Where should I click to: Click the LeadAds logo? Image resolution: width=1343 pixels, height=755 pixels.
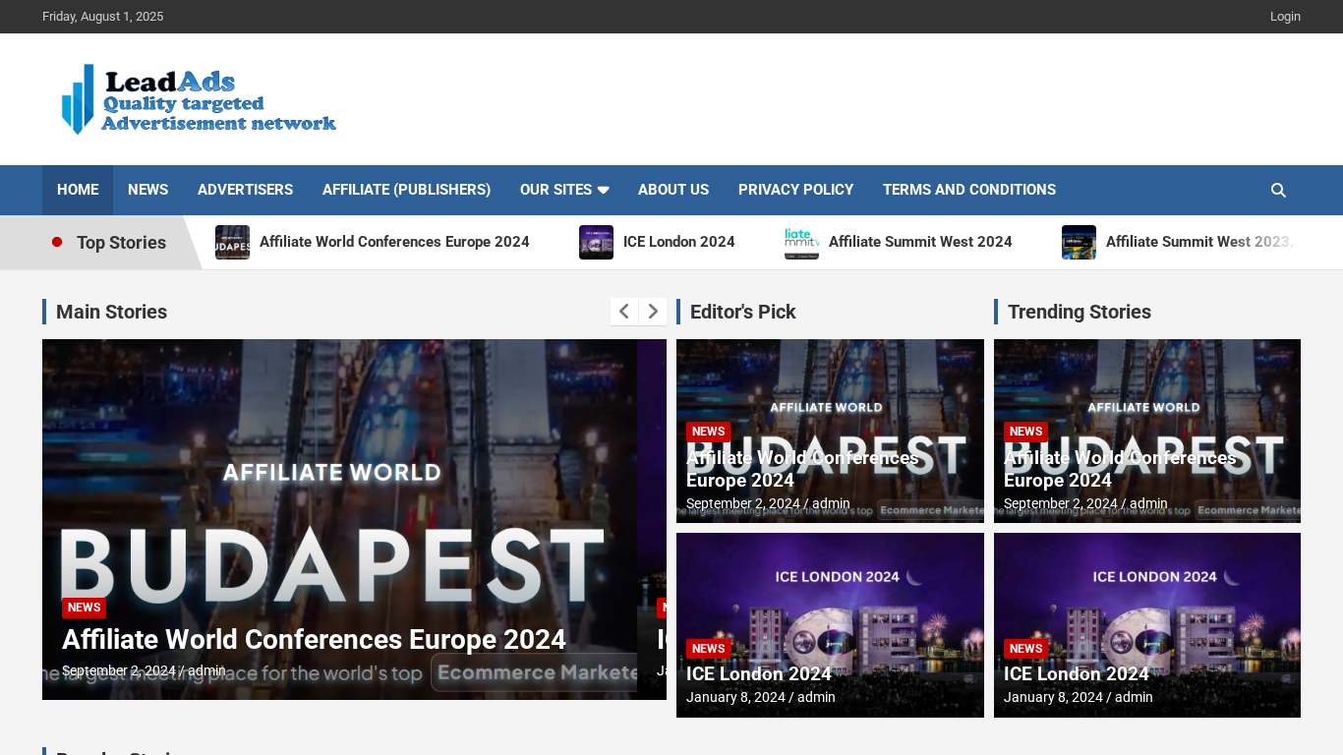point(197,98)
